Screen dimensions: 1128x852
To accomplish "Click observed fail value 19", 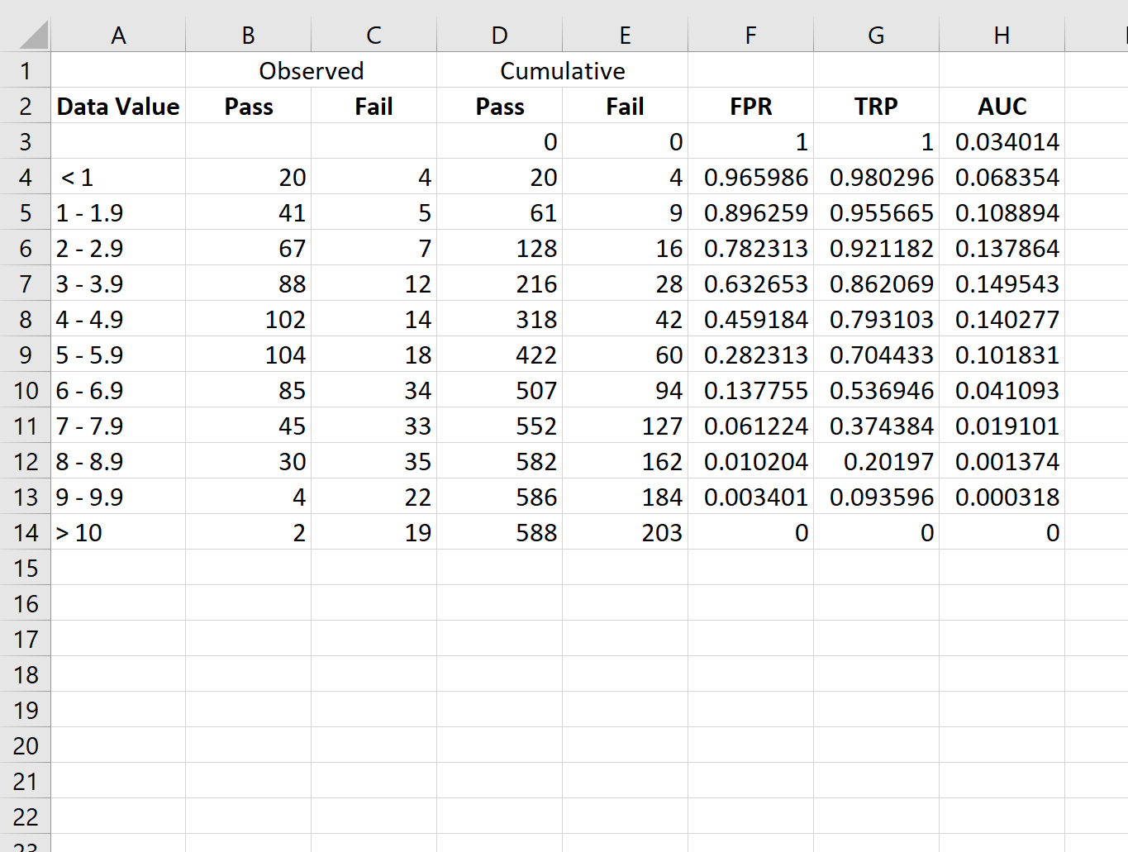I will coord(374,532).
